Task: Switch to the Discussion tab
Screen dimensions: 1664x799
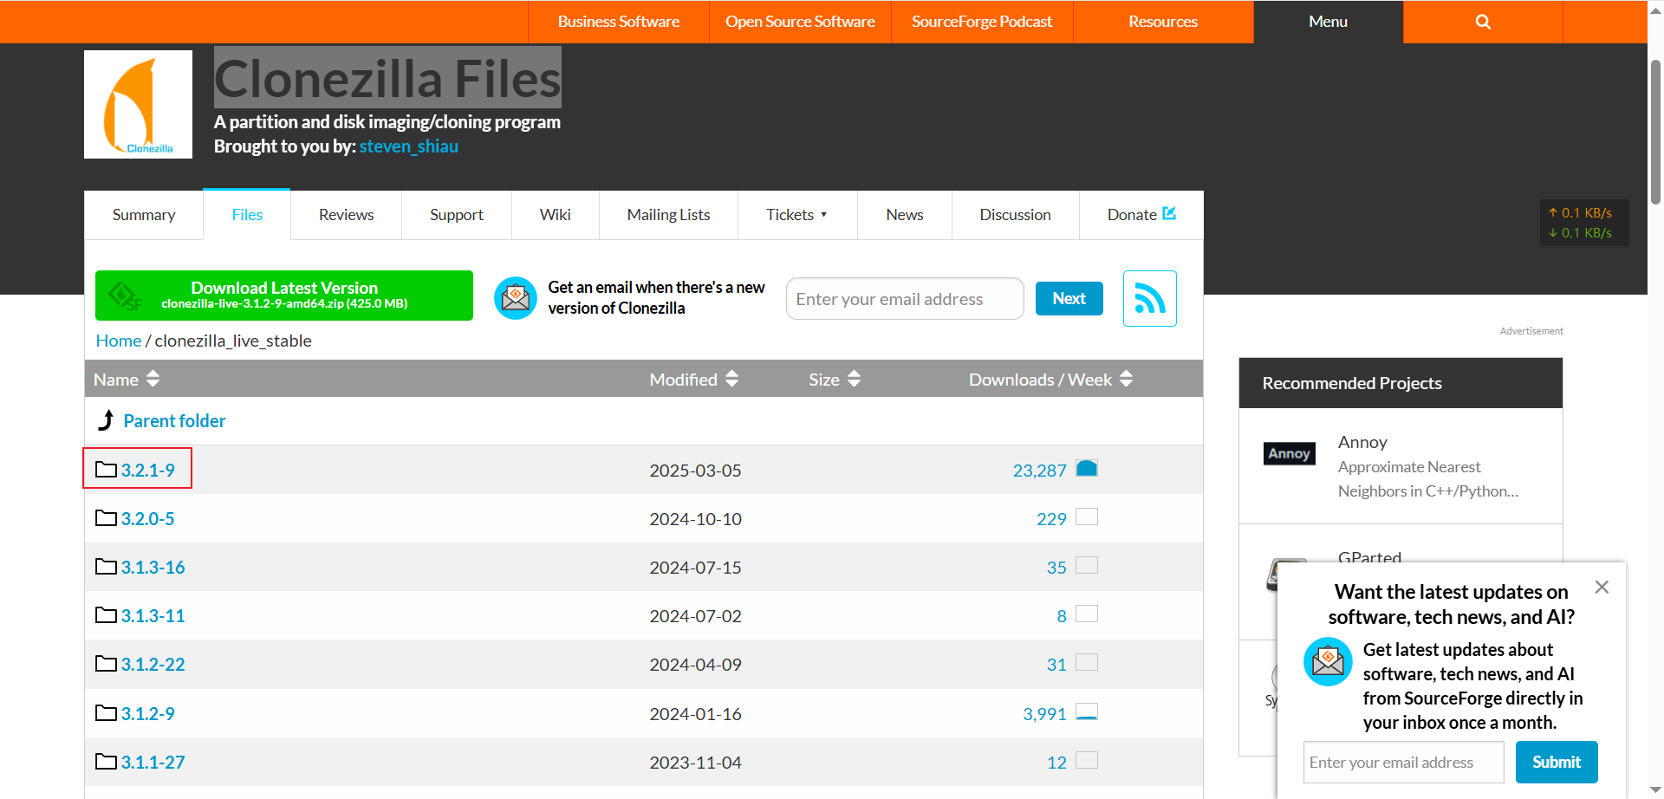Action: 1015,215
